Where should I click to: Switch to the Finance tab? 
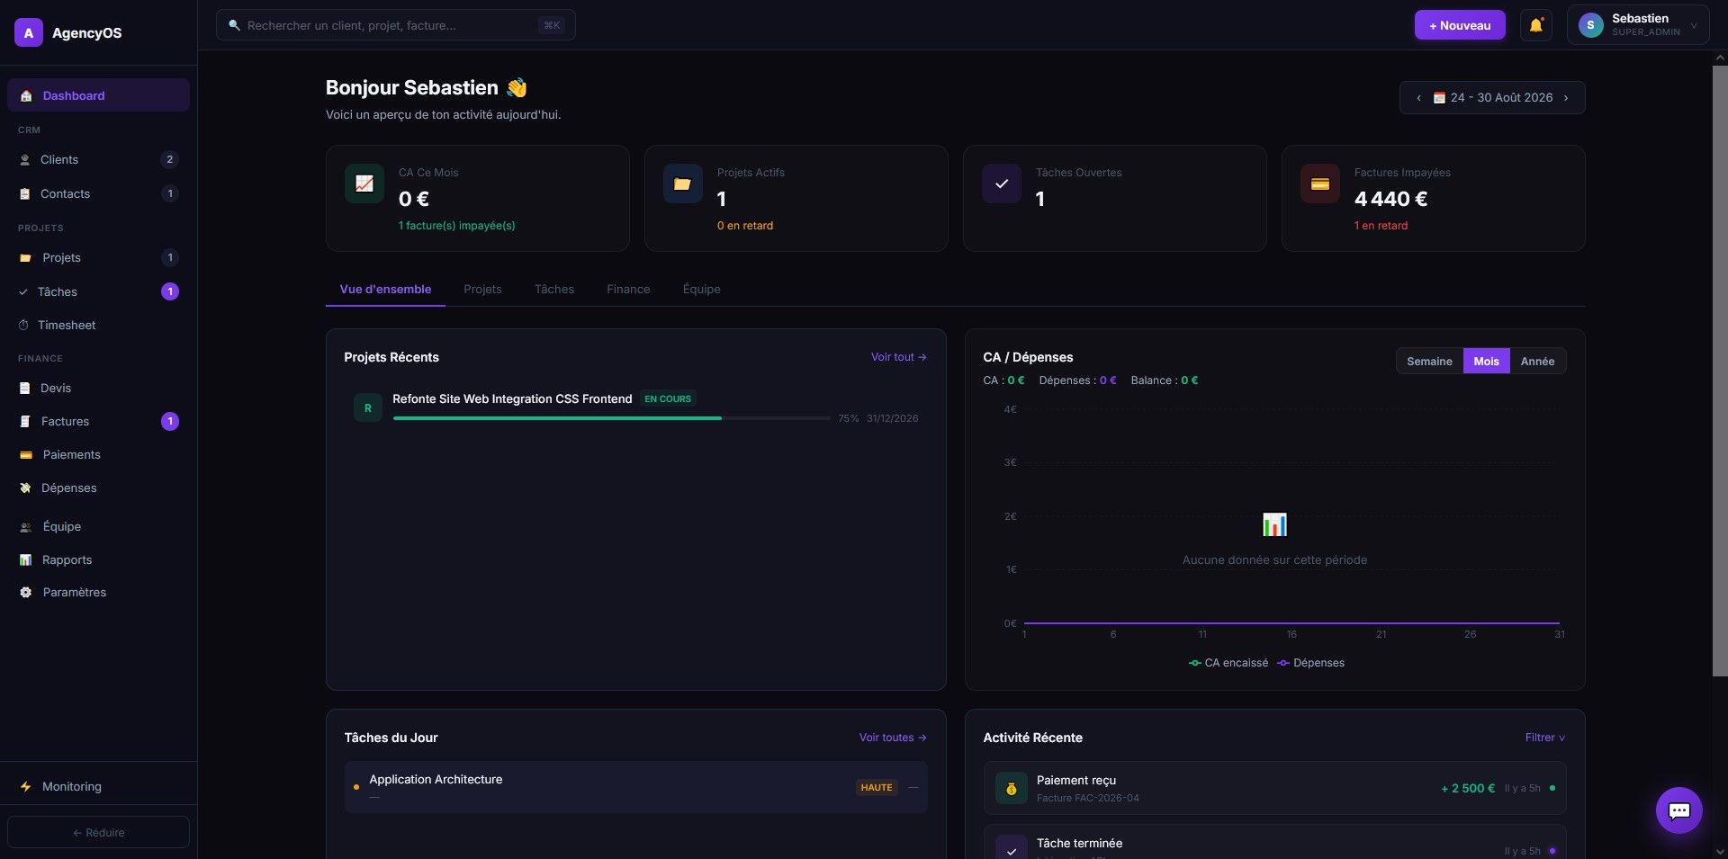pos(628,289)
